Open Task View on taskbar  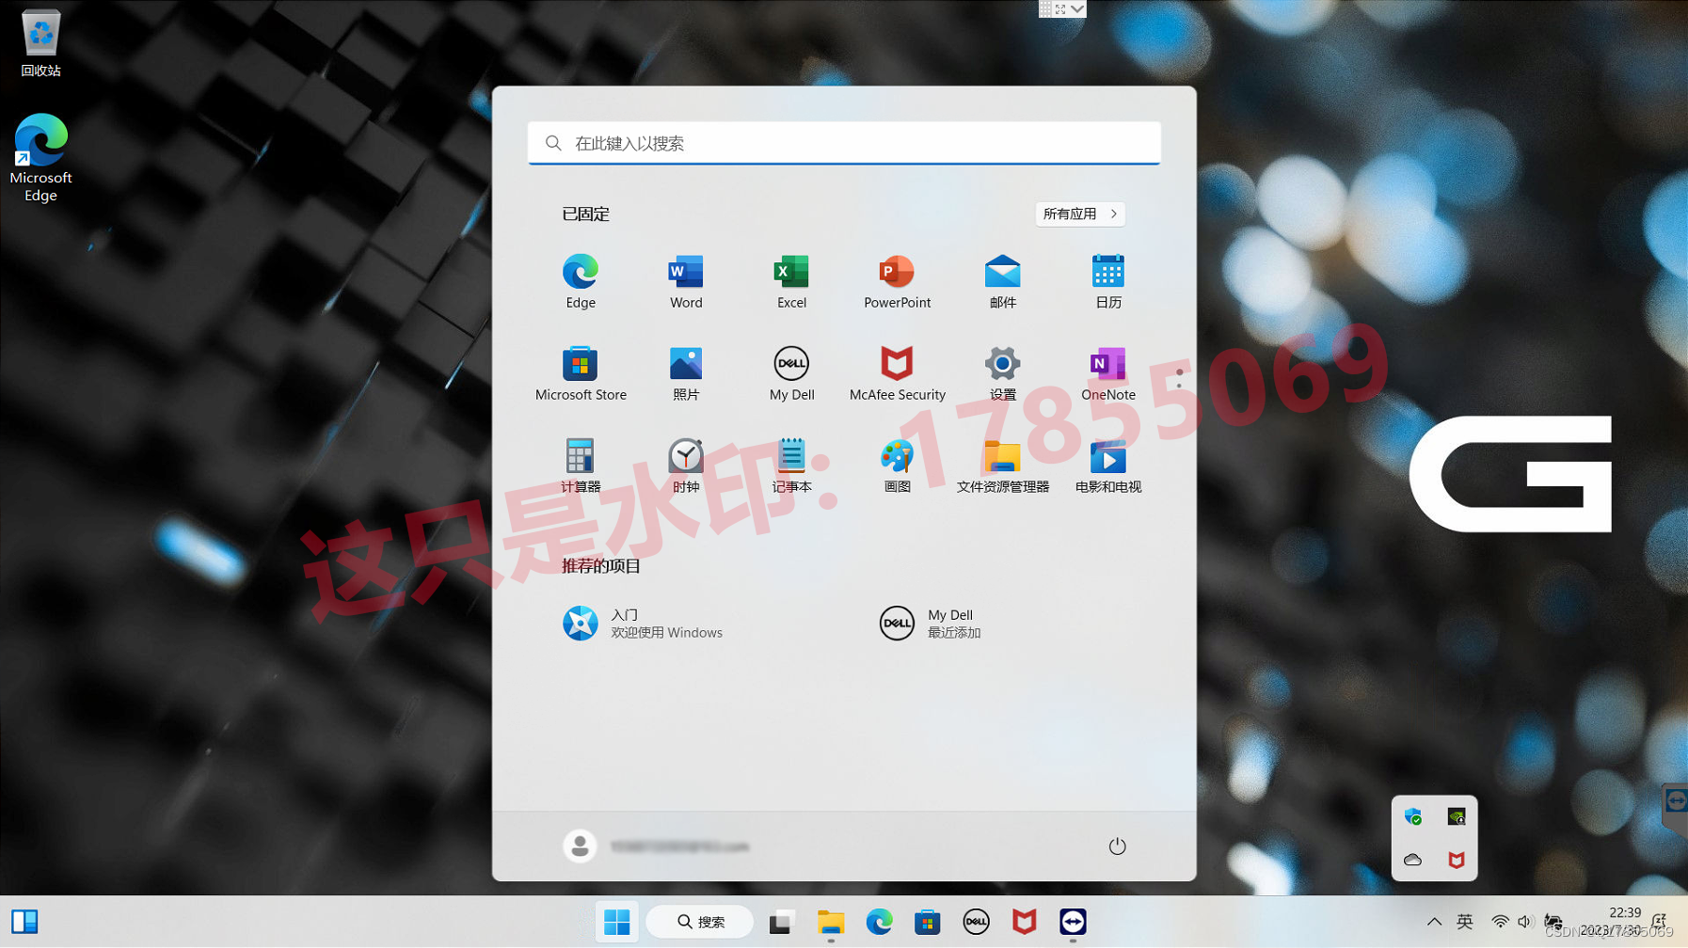coord(781,922)
